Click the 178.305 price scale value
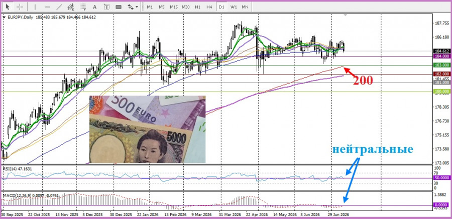The height and width of the screenshot is (219, 452). pos(441,107)
